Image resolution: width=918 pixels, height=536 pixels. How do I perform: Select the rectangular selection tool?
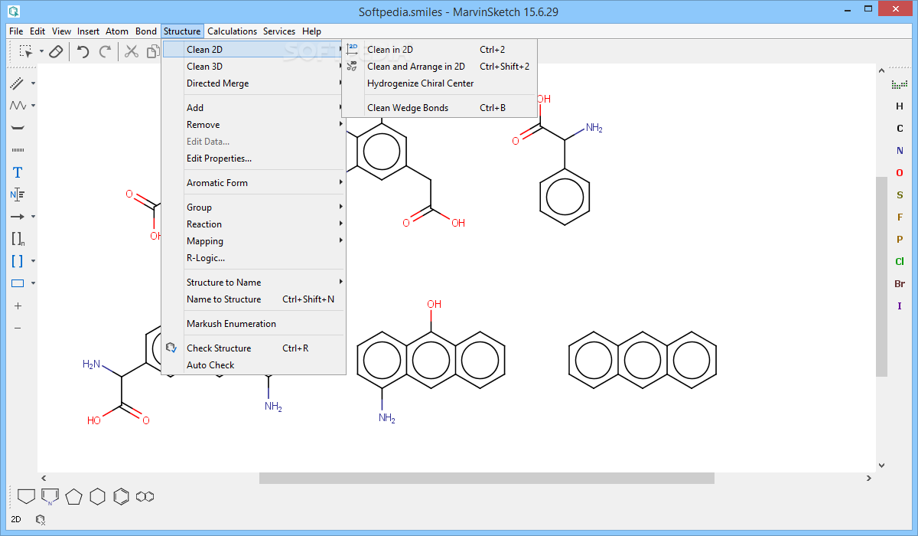[25, 51]
